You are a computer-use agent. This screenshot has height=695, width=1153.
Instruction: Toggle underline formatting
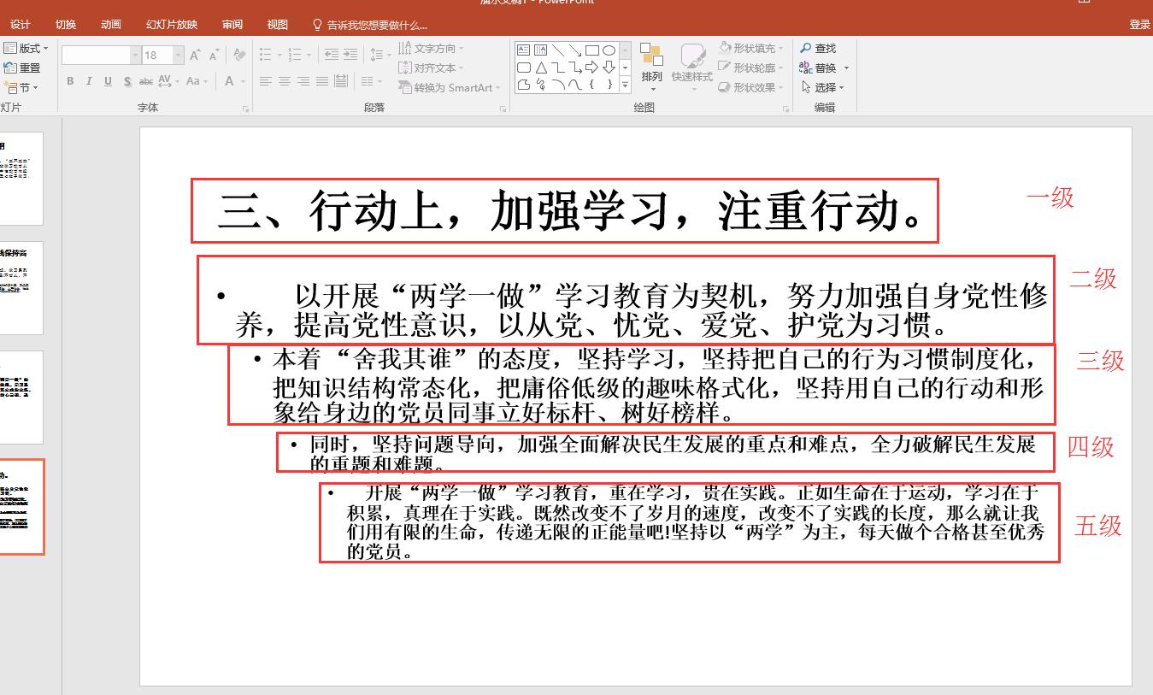[108, 81]
